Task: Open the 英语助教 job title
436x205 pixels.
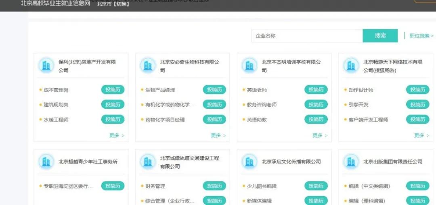Action: (x=257, y=120)
